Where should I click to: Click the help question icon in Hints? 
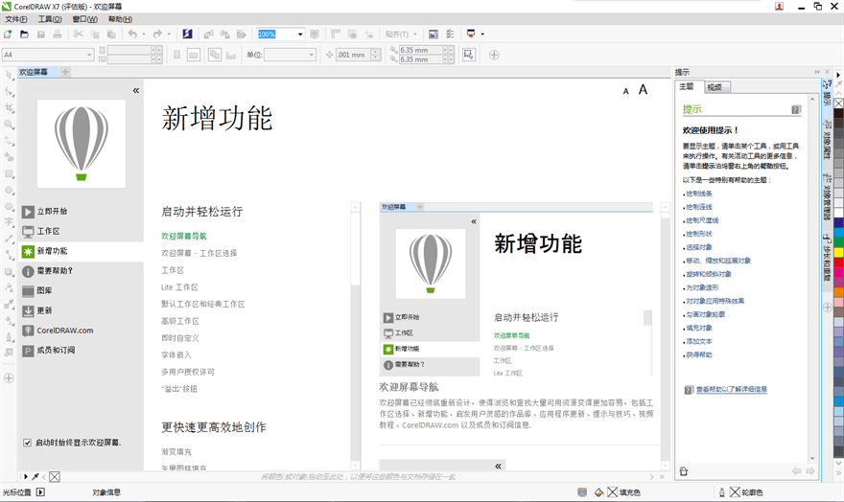pyautogui.click(x=796, y=109)
